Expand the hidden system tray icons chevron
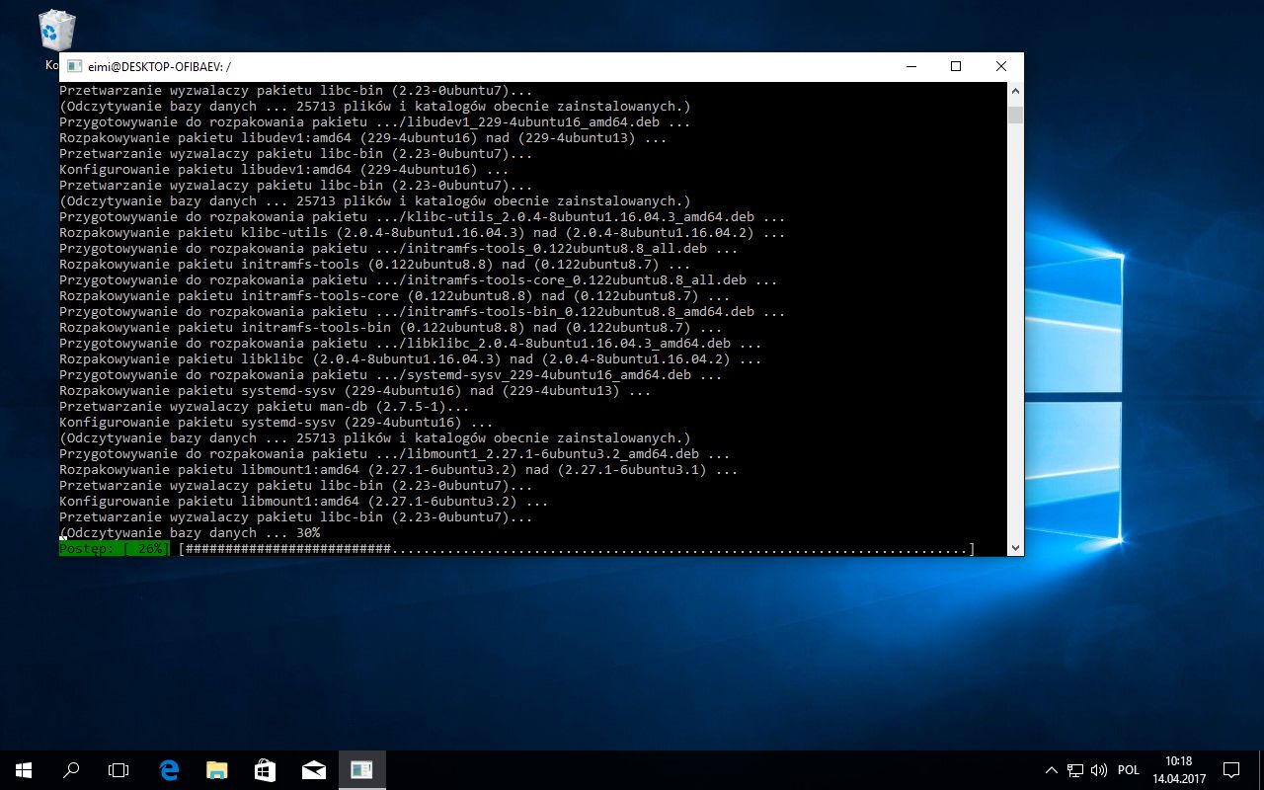 pos(1051,770)
